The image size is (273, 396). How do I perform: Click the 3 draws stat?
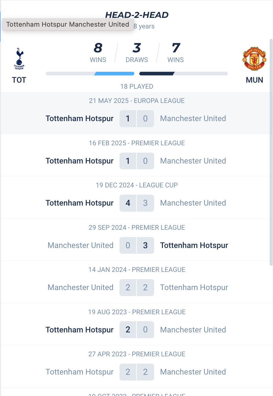click(137, 53)
